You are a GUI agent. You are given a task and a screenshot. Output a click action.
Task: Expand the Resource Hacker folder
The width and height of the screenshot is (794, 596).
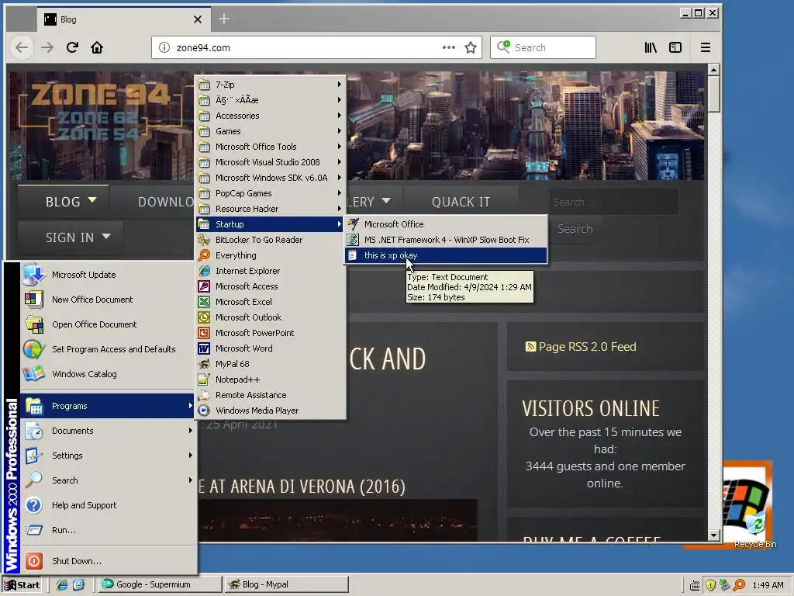[271, 209]
